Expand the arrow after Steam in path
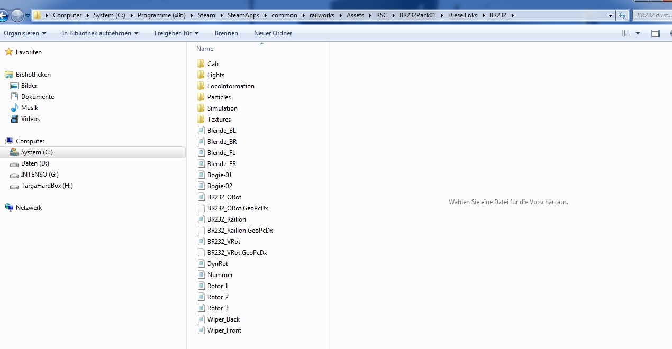This screenshot has height=349, width=672. click(221, 15)
